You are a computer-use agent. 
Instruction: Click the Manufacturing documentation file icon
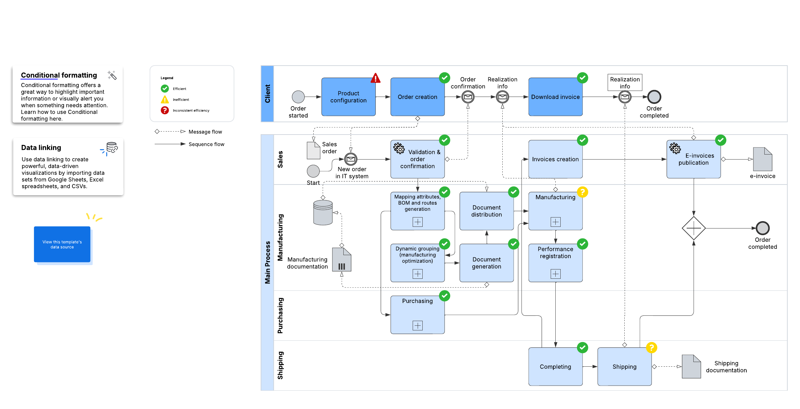coord(342,259)
